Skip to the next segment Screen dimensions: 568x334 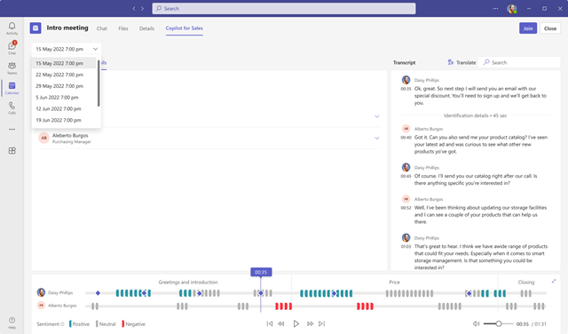coord(321,323)
